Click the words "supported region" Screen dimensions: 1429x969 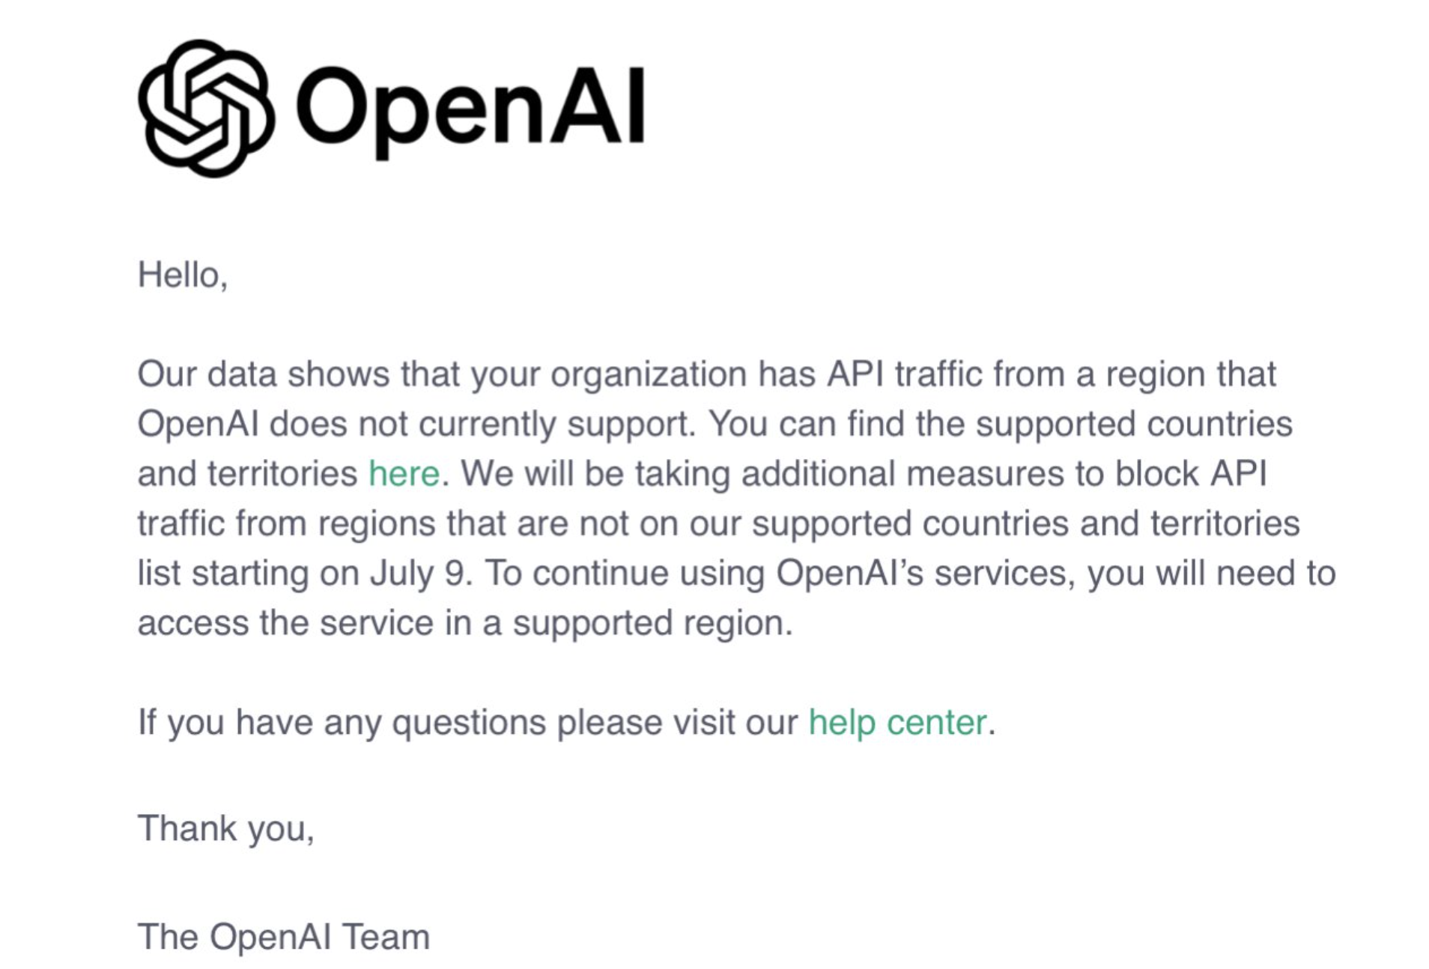click(652, 623)
